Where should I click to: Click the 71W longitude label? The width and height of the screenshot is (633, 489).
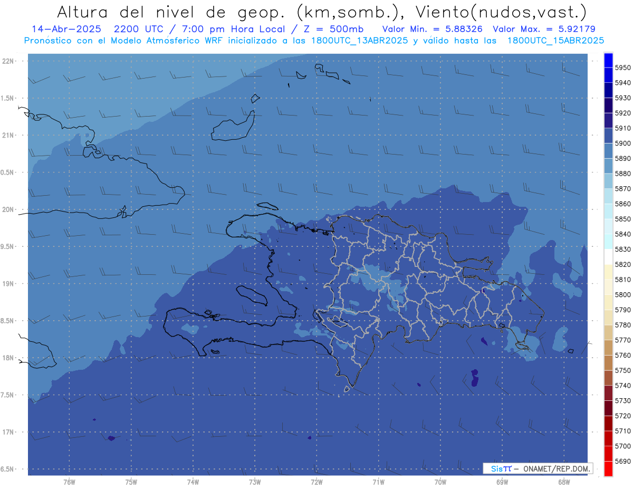tap(378, 482)
